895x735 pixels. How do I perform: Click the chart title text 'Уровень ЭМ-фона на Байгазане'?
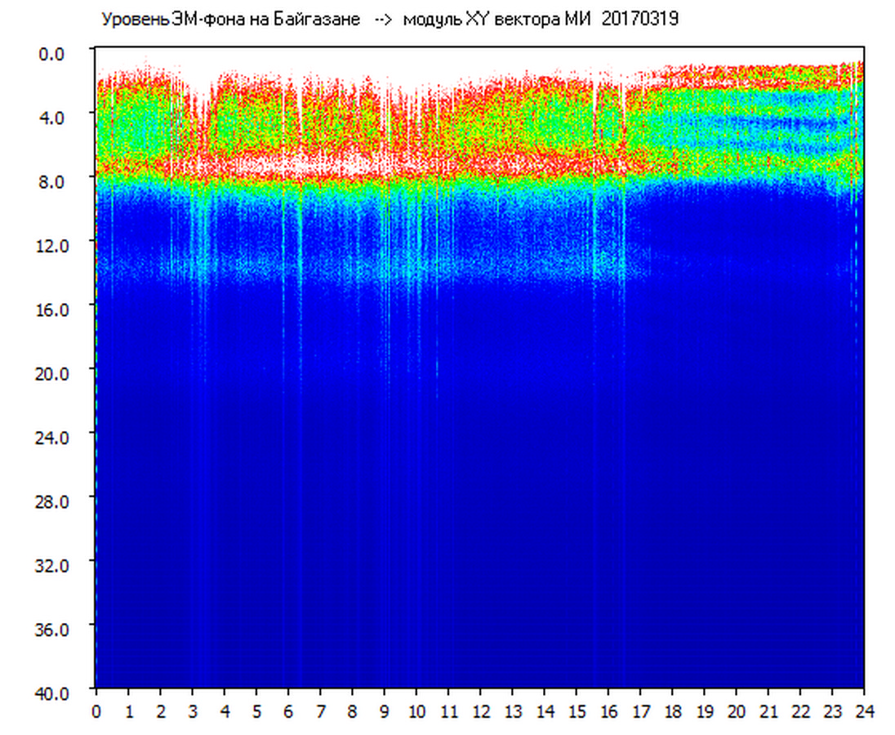point(230,20)
